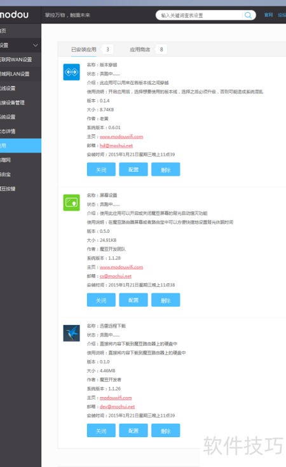Screen dimensions: 286x467
Task: Click the search magnifier icon
Action: 248,15
